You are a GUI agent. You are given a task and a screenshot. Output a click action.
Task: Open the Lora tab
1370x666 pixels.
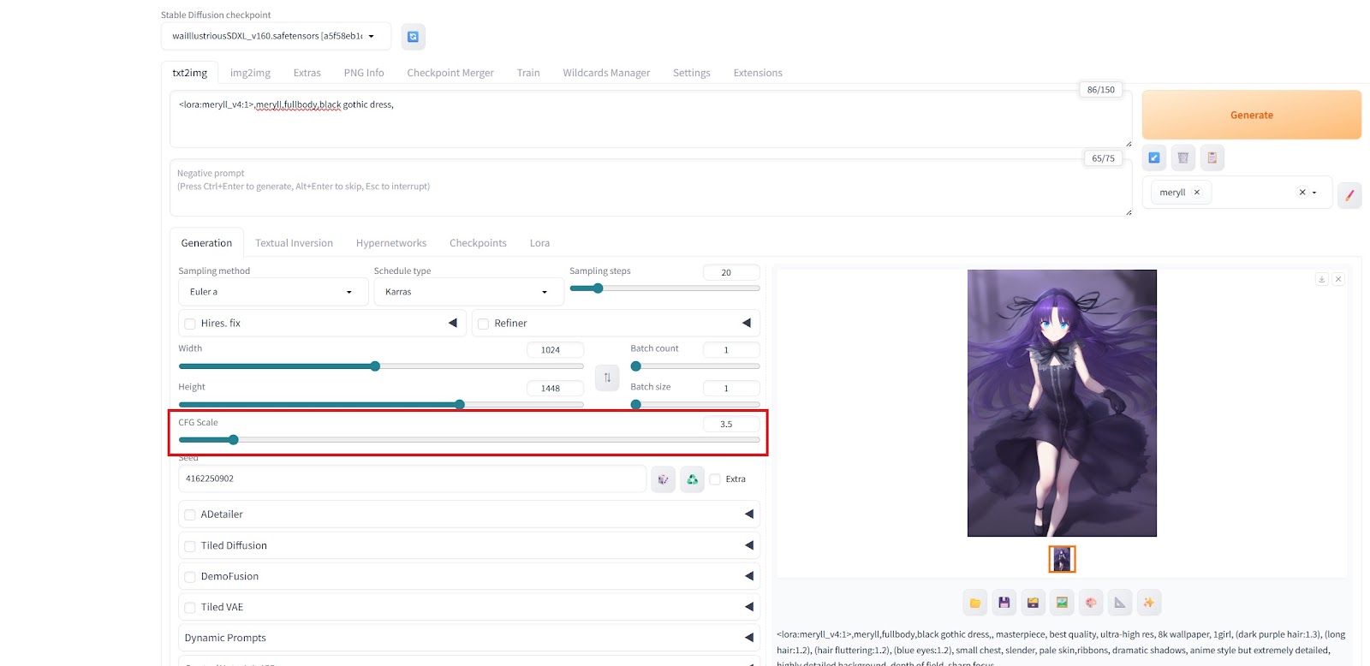tap(539, 243)
